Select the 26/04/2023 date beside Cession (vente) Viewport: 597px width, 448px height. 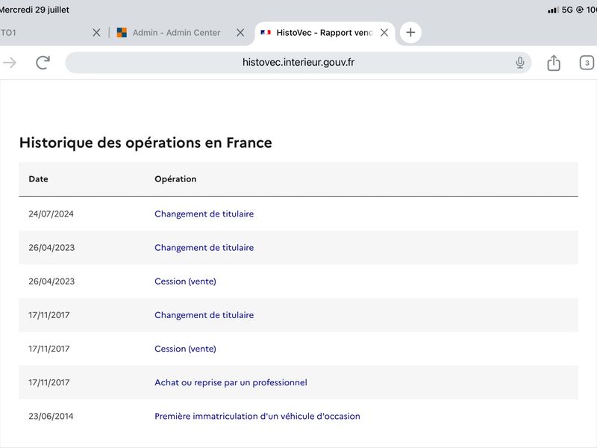click(51, 281)
